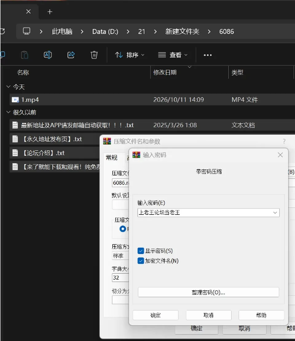
Task: Expand the password combo box dropdown arrow
Action: 275,213
